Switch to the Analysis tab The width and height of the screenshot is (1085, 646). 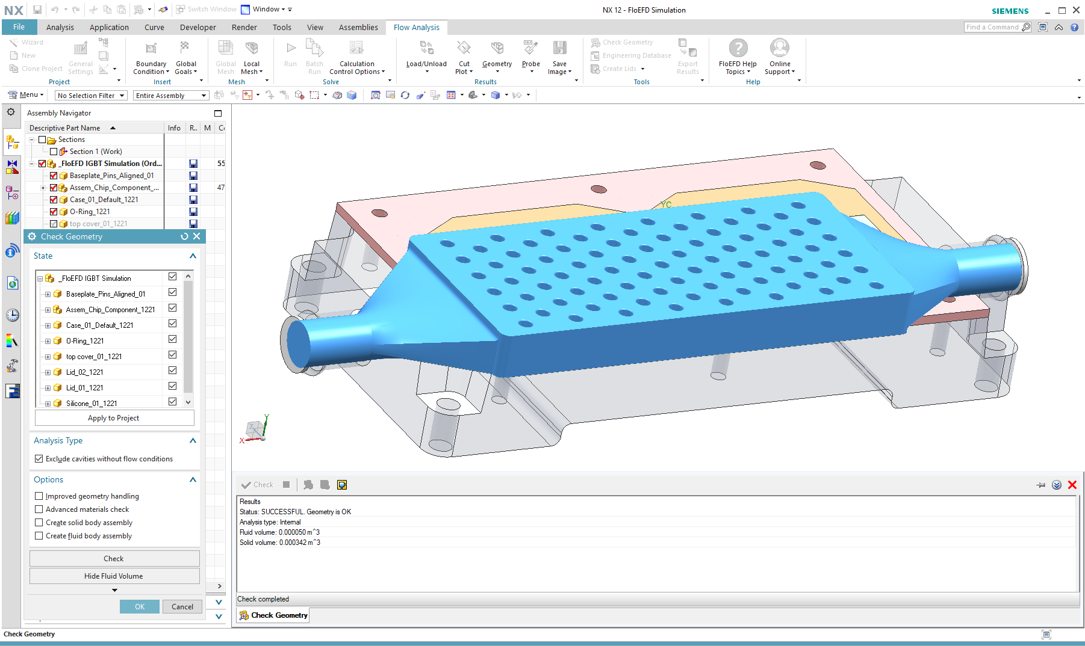(x=60, y=27)
